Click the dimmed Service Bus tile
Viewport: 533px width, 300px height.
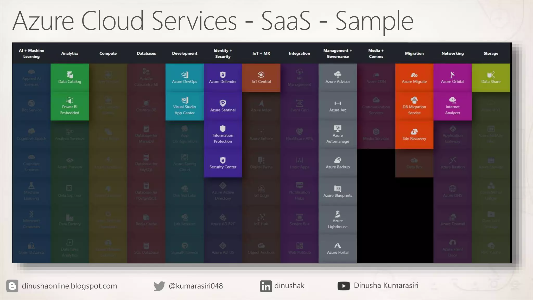[x=299, y=220]
